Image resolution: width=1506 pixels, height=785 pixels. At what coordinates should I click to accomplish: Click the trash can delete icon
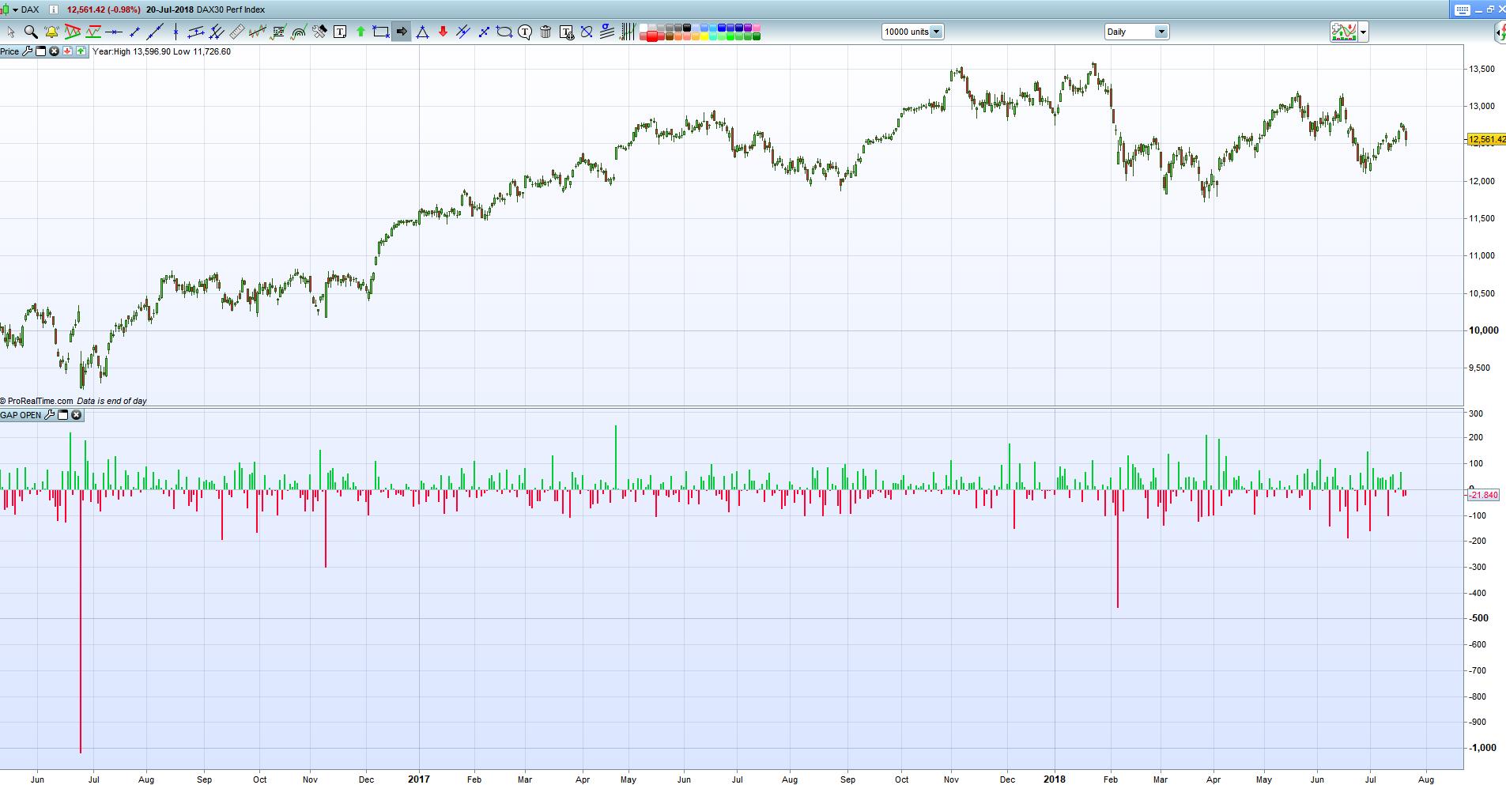545,32
